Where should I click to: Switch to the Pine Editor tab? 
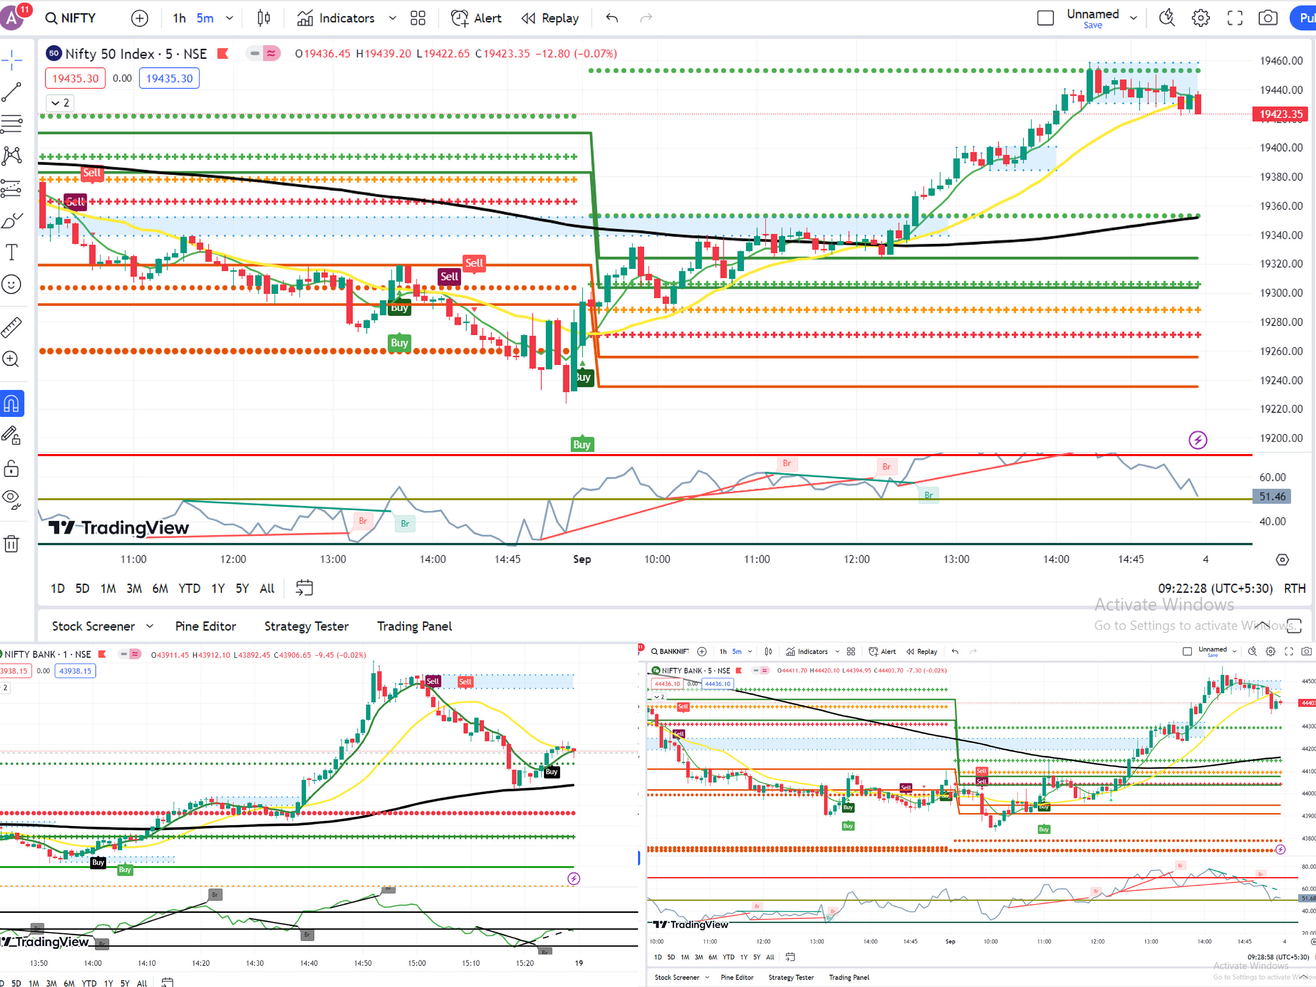pyautogui.click(x=205, y=626)
